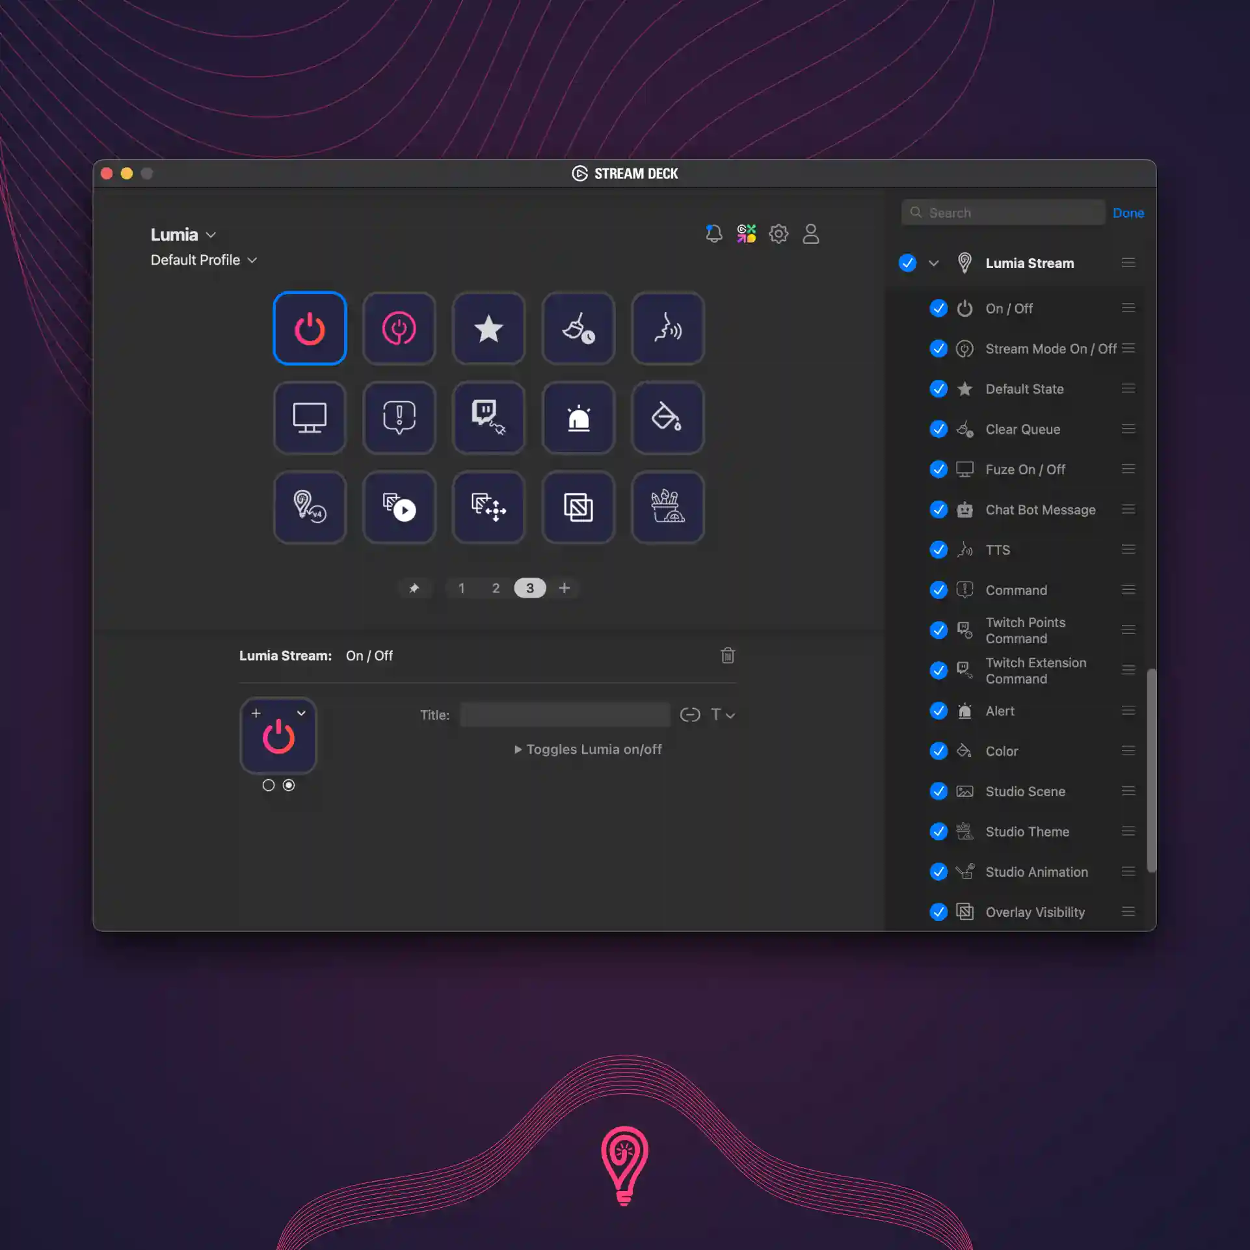
Task: Select the Overlay Visibility key in grid
Action: coord(578,507)
